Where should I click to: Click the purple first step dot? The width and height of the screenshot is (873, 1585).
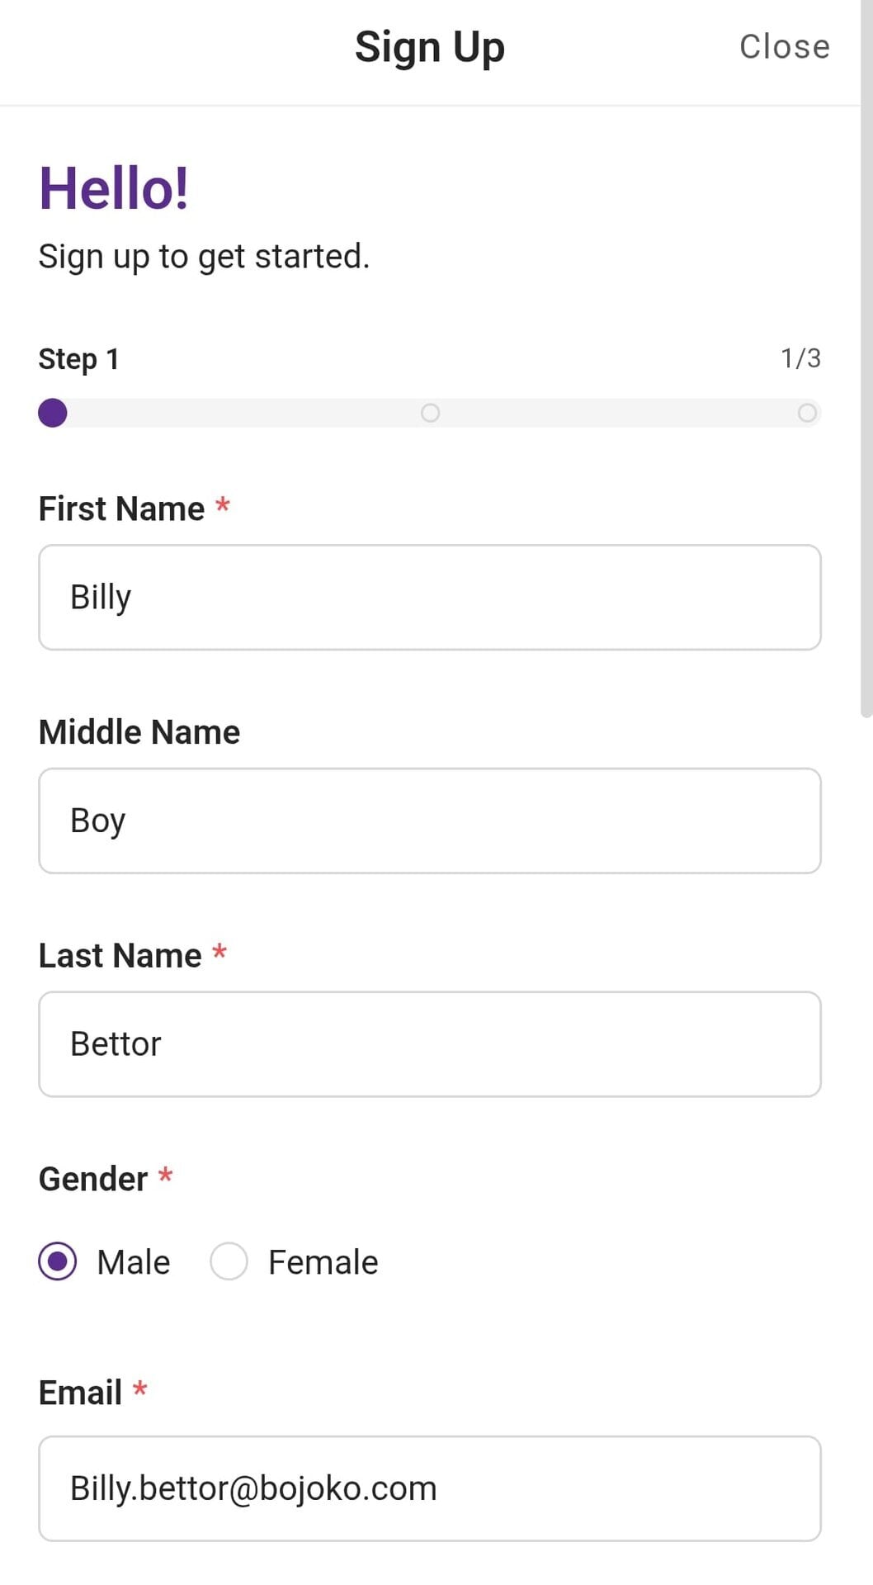point(53,413)
